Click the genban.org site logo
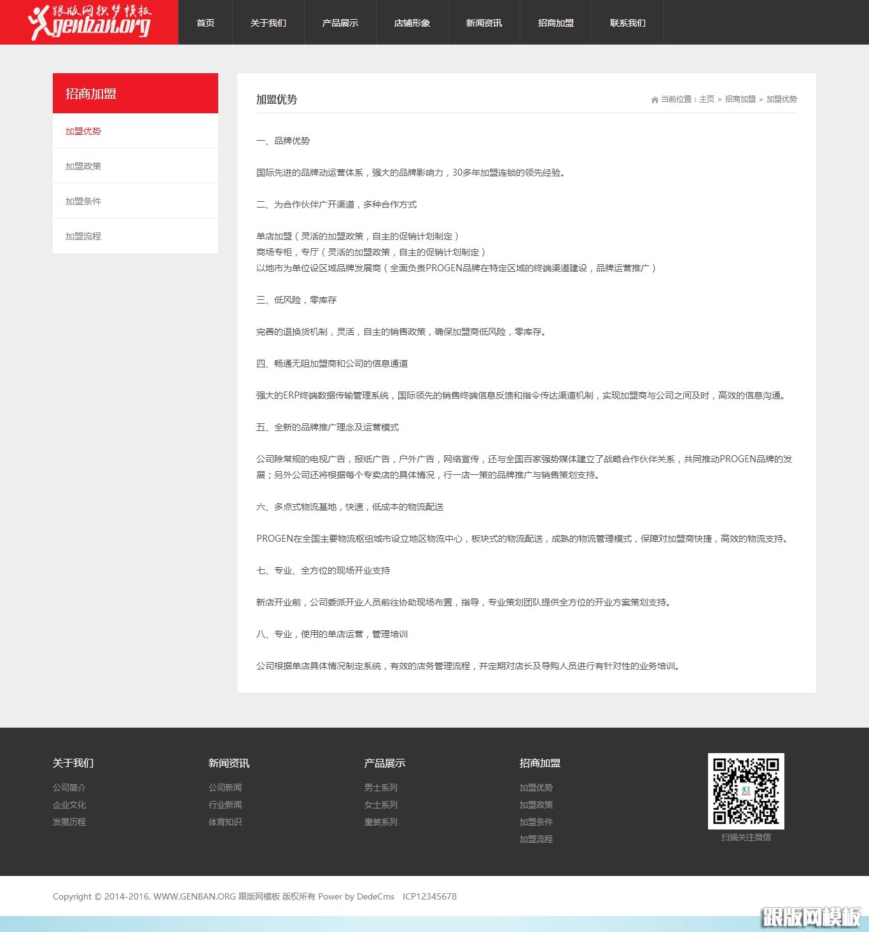 point(89,22)
